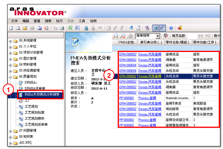The height and width of the screenshot is (149, 223).
Task: Click the 每页条数 page size field
Action: (192, 36)
